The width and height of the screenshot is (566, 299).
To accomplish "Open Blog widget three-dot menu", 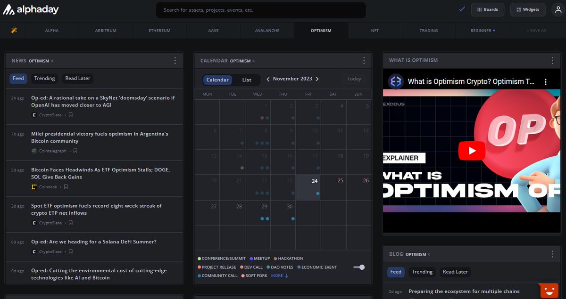I will 552,254.
